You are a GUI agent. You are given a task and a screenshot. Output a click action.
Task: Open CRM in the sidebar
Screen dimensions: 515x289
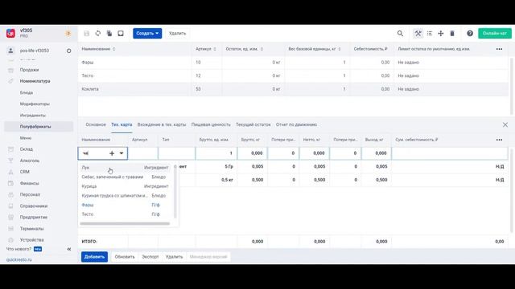[25, 172]
